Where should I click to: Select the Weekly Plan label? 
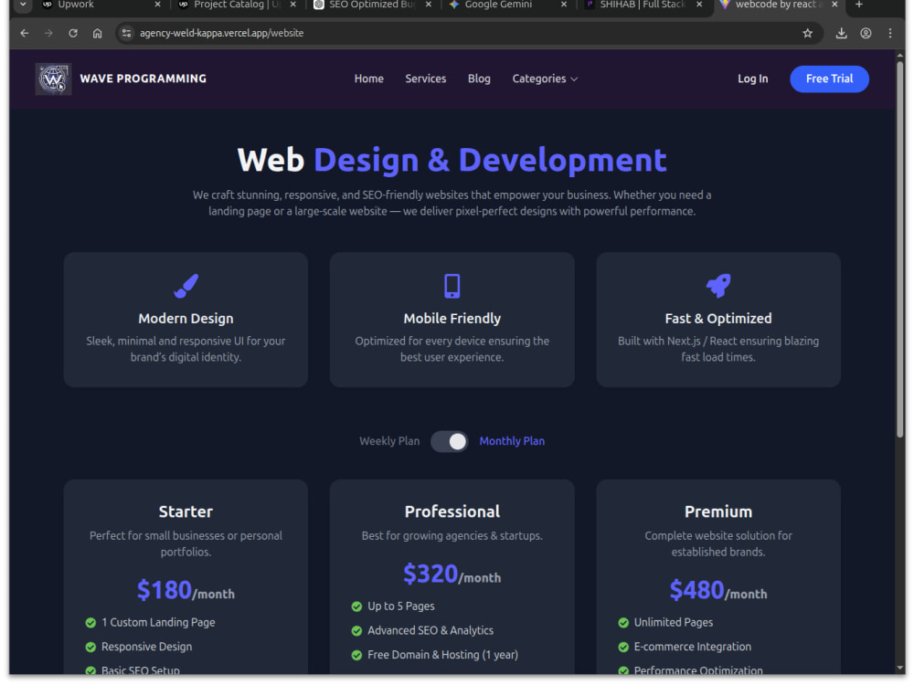(389, 441)
